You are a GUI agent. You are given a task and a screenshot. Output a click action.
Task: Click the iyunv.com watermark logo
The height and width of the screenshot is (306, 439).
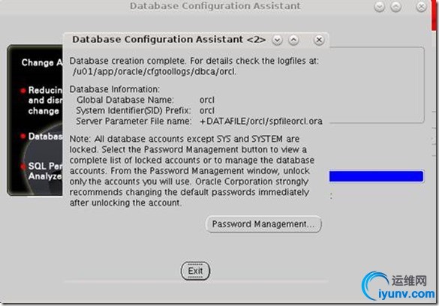398,286
